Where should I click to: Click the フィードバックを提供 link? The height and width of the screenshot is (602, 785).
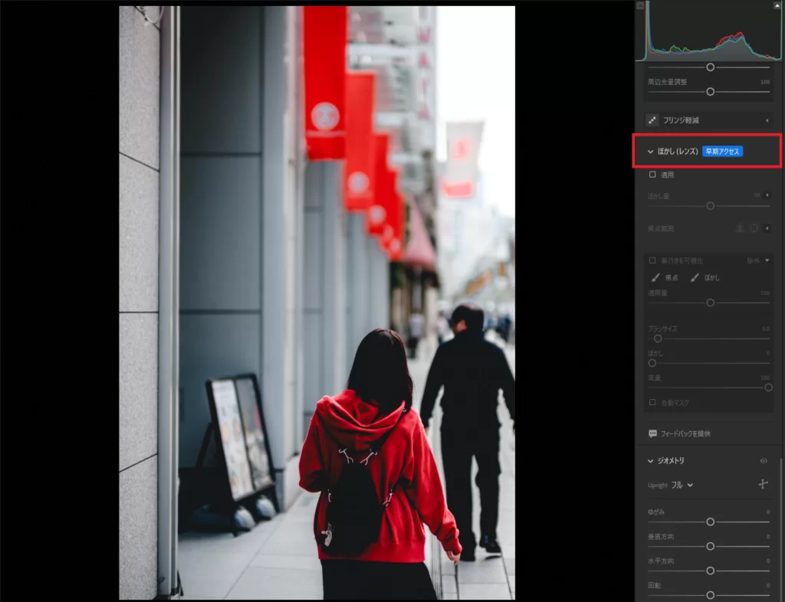685,434
